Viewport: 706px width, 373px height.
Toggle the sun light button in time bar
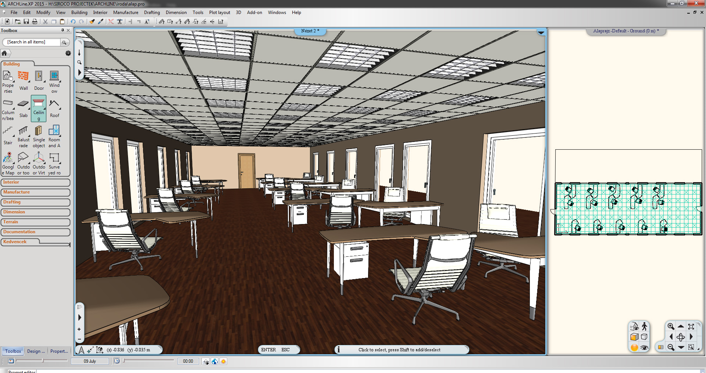point(223,361)
